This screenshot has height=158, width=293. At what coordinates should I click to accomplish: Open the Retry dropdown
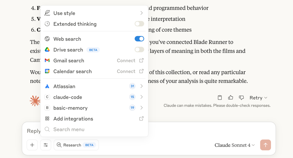coord(259,98)
